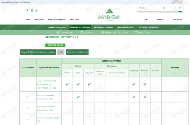Screen dimensions: 190x125
Task: Click the Market Updates icon
Action: pos(136,32)
